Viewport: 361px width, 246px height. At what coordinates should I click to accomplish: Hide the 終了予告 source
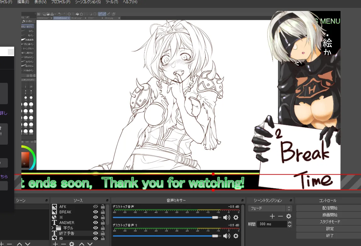pos(96,233)
